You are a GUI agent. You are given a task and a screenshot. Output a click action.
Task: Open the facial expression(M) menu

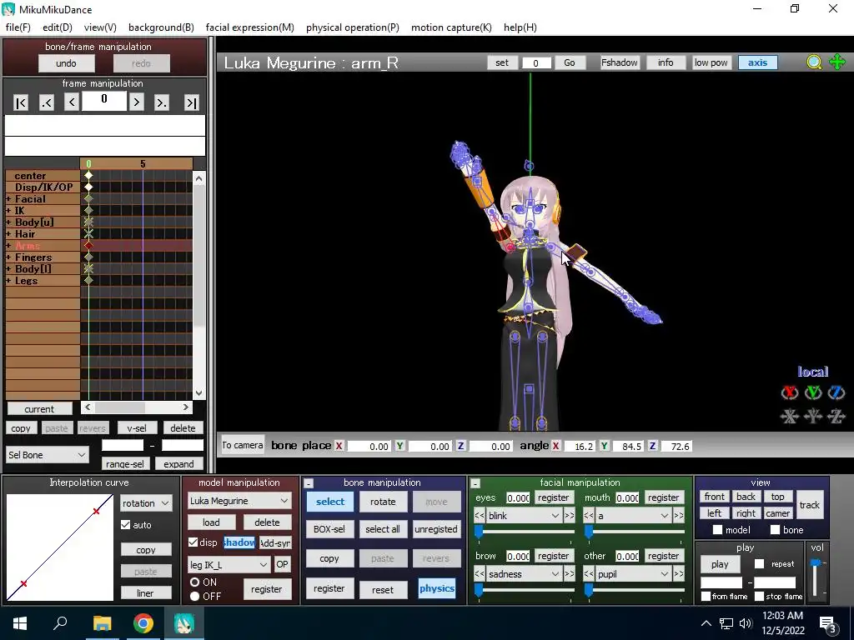point(250,27)
